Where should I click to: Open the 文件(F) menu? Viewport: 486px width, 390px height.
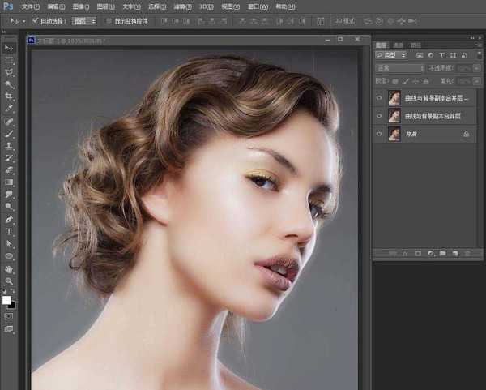click(x=32, y=6)
